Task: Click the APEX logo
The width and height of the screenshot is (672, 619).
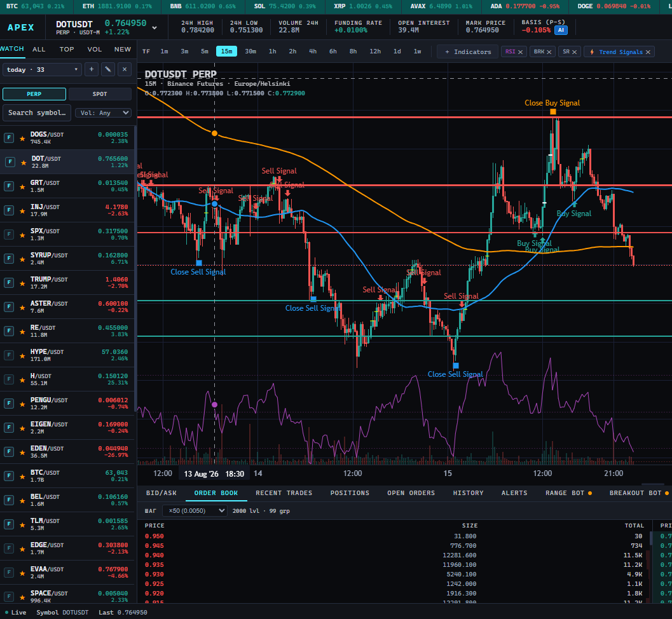Action: pyautogui.click(x=20, y=27)
